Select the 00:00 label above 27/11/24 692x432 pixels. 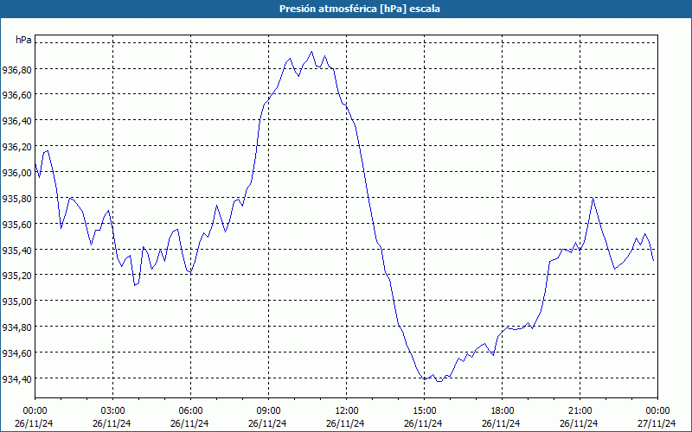coord(658,411)
